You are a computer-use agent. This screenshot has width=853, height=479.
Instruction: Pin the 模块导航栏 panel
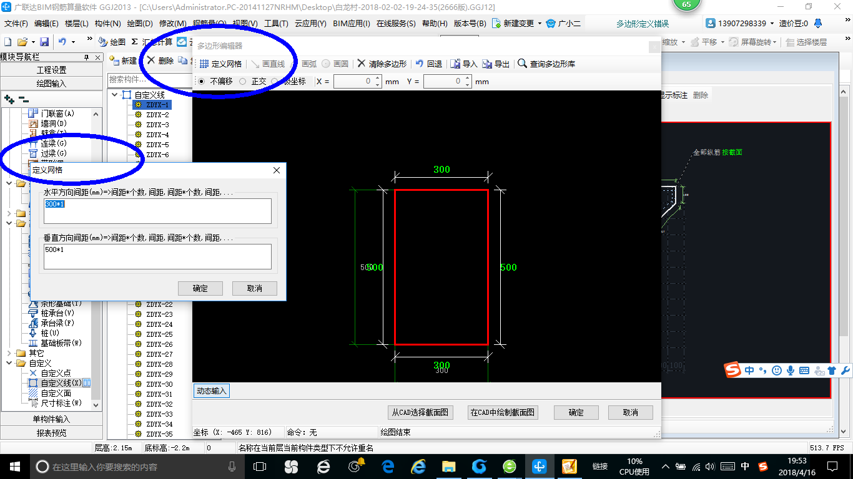click(x=87, y=57)
